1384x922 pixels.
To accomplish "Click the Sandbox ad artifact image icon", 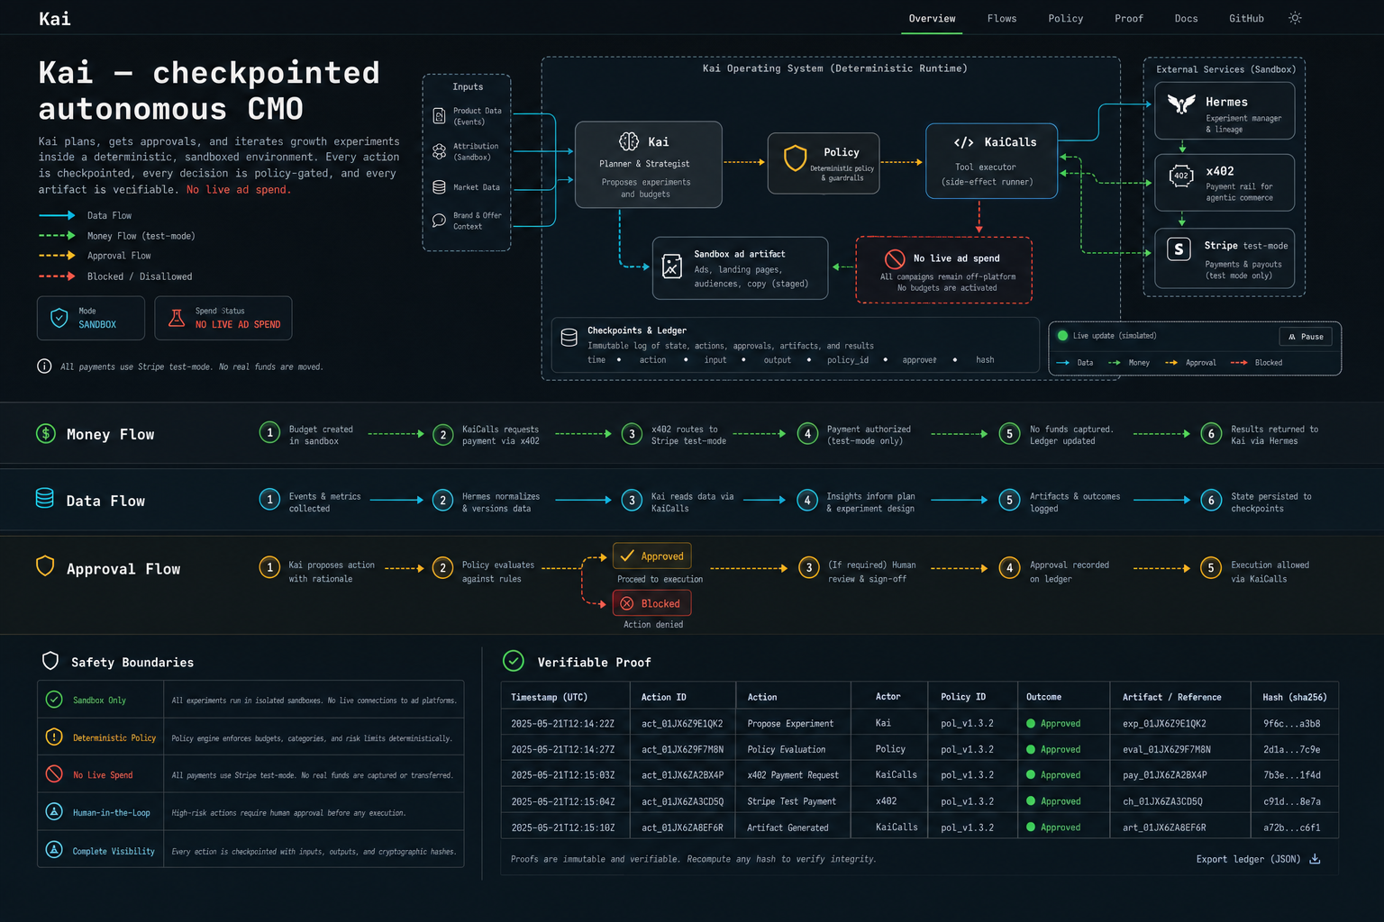I will (x=672, y=267).
